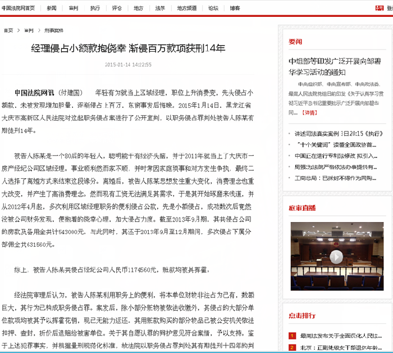Open number 2 article 北京：正副处级女干部
The image size is (393, 353).
tap(341, 348)
